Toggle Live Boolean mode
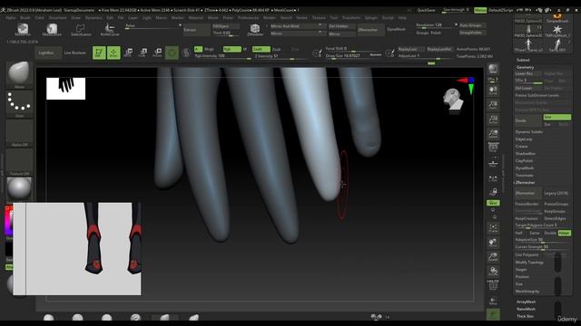This screenshot has height=326, width=581. [x=75, y=53]
